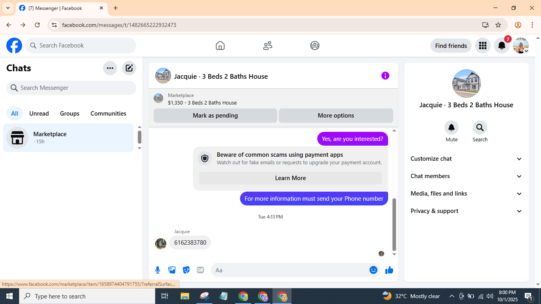
Task: Reload the page in browser toolbar
Action: pyautogui.click(x=37, y=25)
